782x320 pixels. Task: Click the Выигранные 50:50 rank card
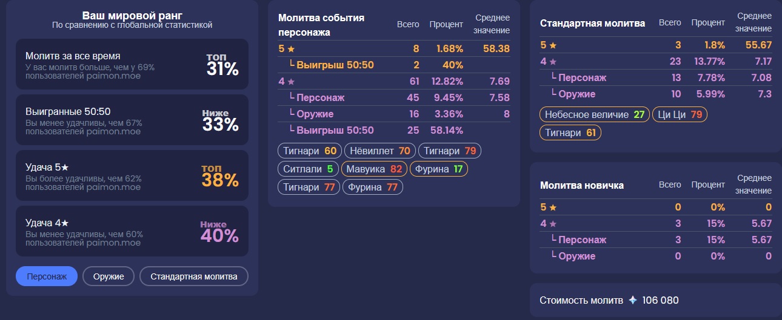coord(132,119)
